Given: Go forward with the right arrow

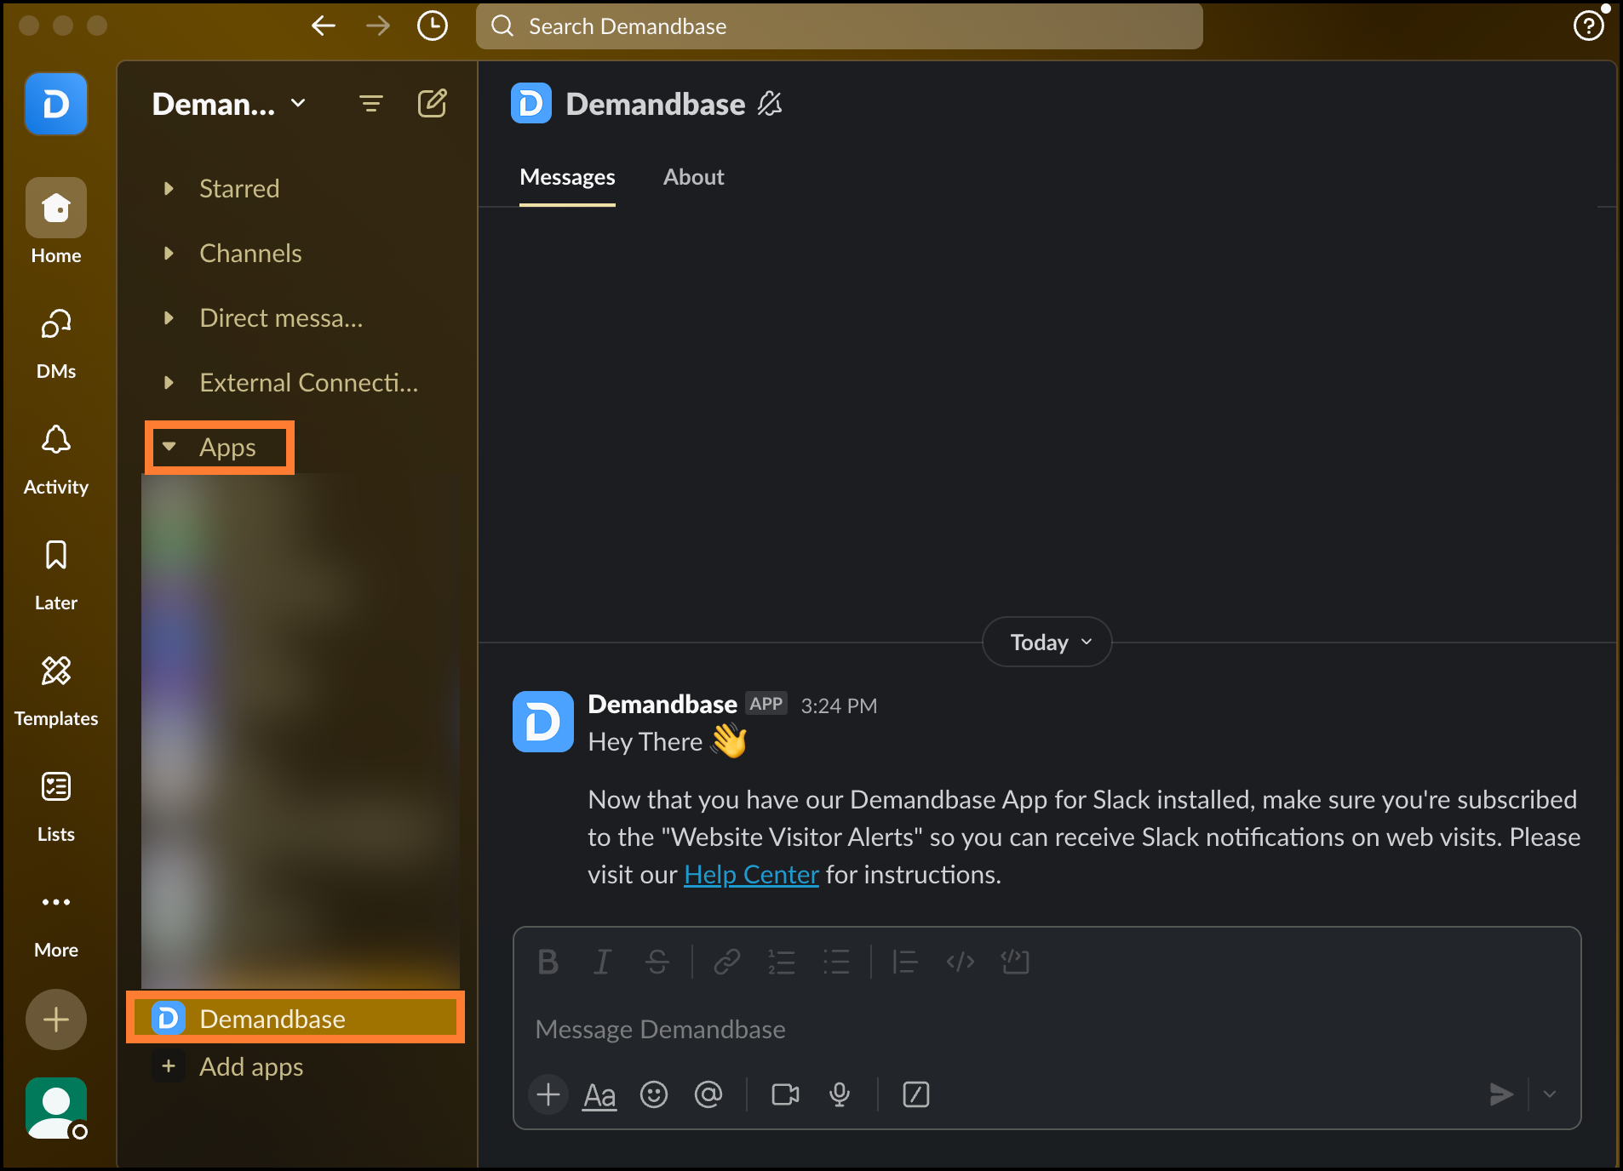Looking at the screenshot, I should (x=377, y=26).
